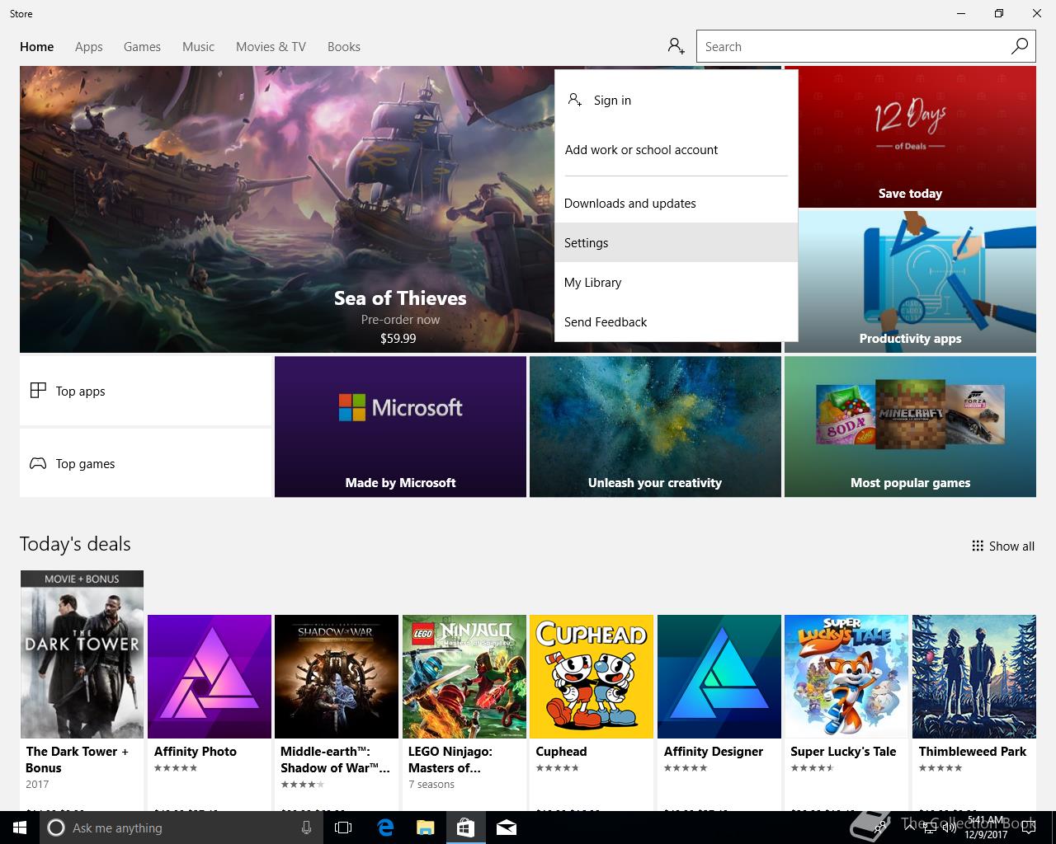Click the Top games button
The image size is (1056, 844).
pos(145,463)
